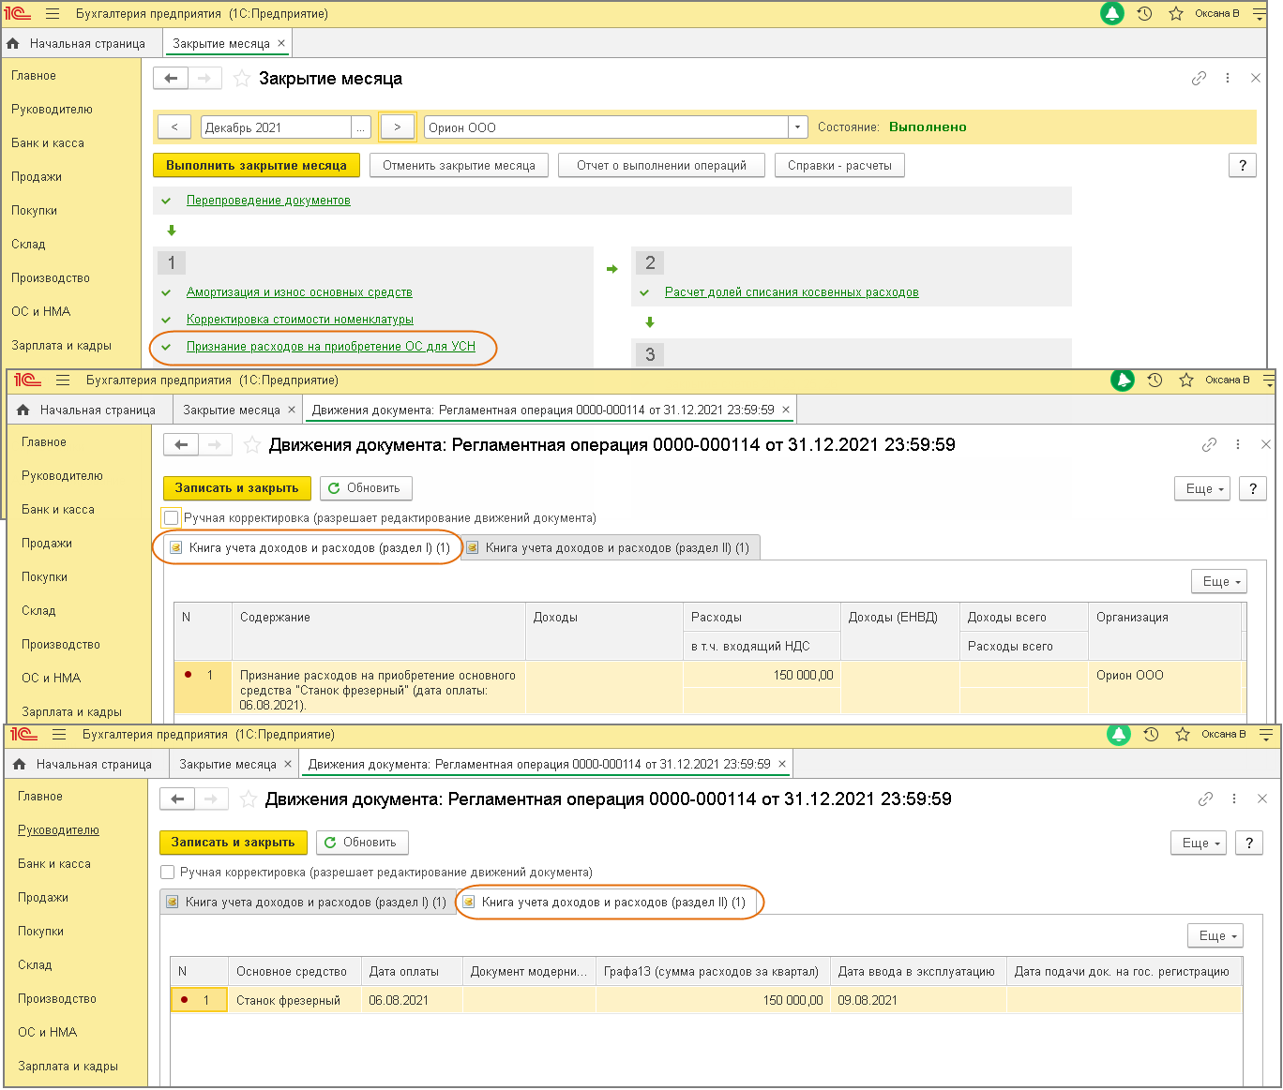Open history icon in middle window header
Image resolution: width=1283 pixels, height=1090 pixels.
click(1155, 381)
